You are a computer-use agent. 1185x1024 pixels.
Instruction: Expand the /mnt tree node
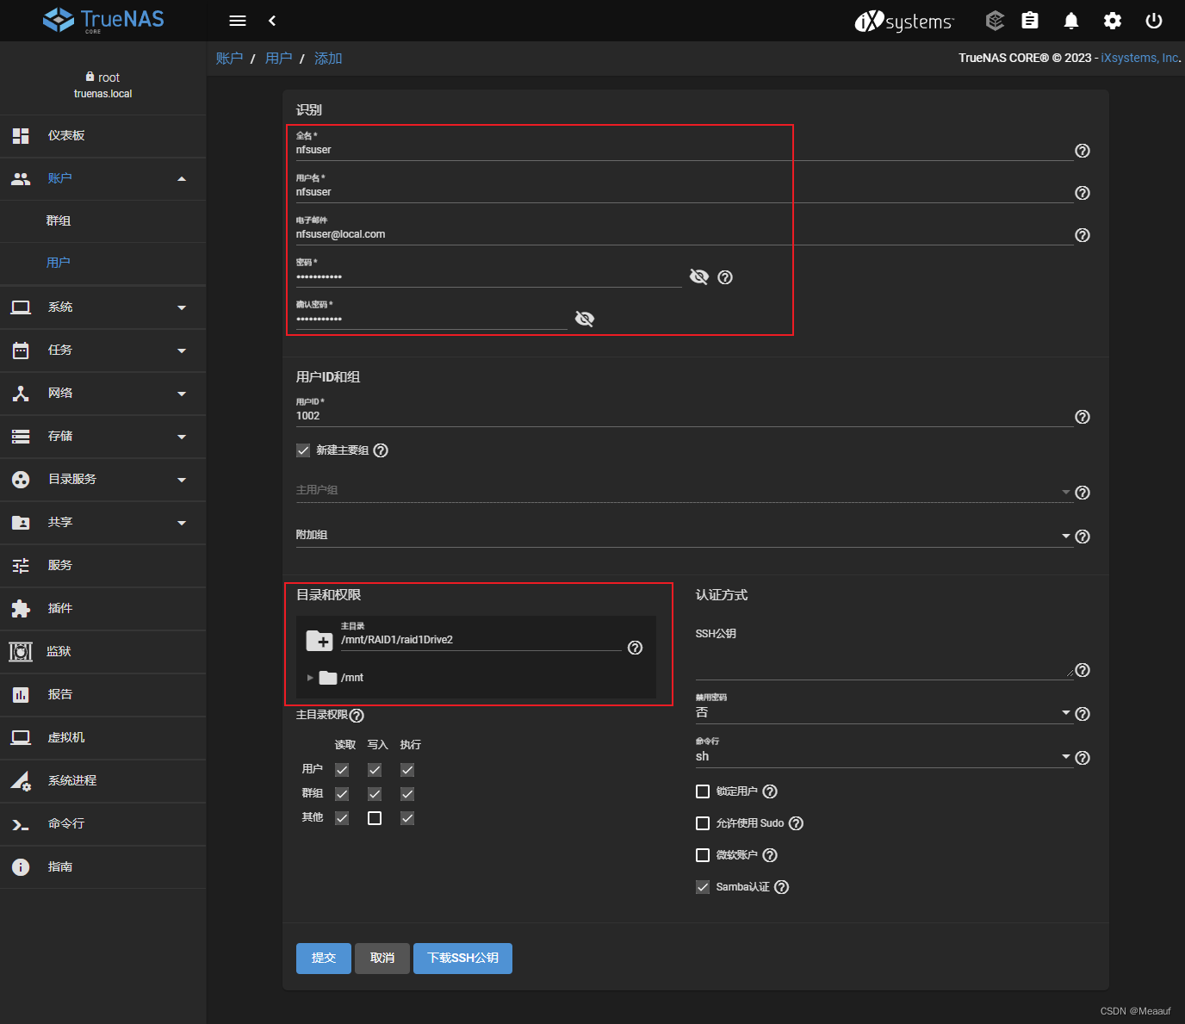310,678
